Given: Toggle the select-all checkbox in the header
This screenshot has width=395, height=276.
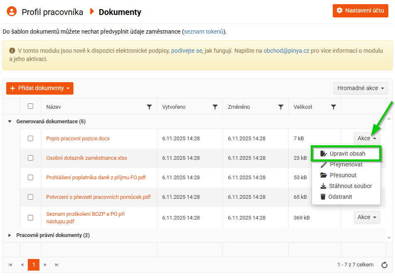Looking at the screenshot, I should [x=31, y=106].
